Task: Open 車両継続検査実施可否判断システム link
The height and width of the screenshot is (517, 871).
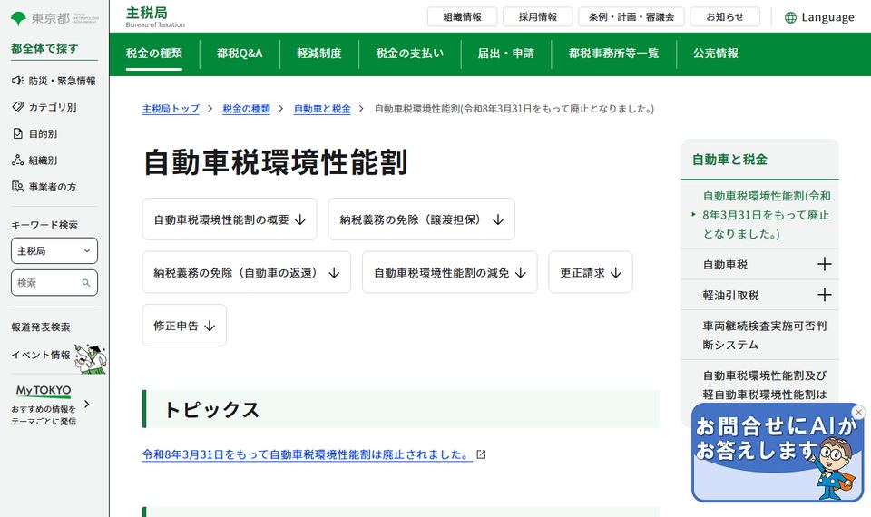Action: pos(764,336)
